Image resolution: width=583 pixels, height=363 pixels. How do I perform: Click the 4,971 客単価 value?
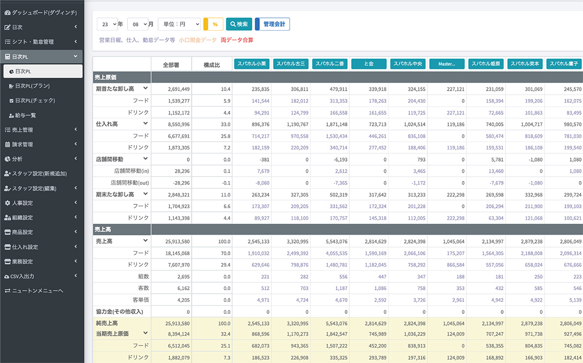(x=262, y=299)
